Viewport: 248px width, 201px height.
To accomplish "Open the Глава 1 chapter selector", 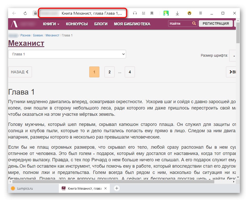I will pos(67,54).
